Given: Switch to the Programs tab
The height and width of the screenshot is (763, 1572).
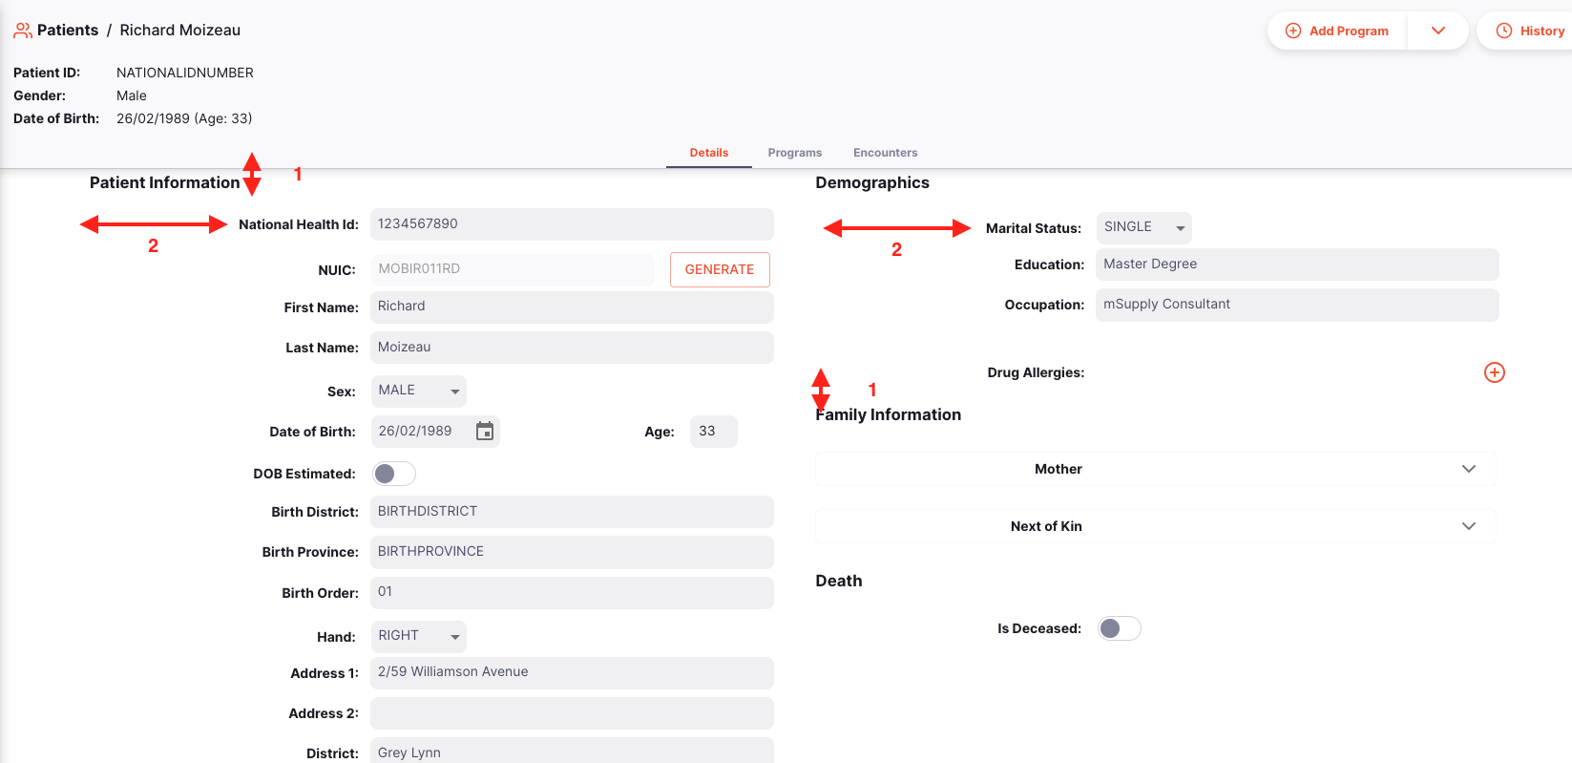Looking at the screenshot, I should pos(794,152).
